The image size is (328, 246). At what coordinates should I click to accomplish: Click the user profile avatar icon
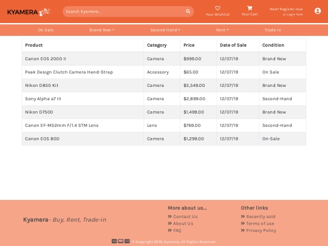318,11
